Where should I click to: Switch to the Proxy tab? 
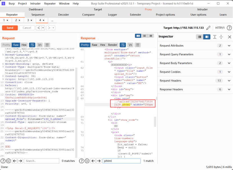point(148,9)
